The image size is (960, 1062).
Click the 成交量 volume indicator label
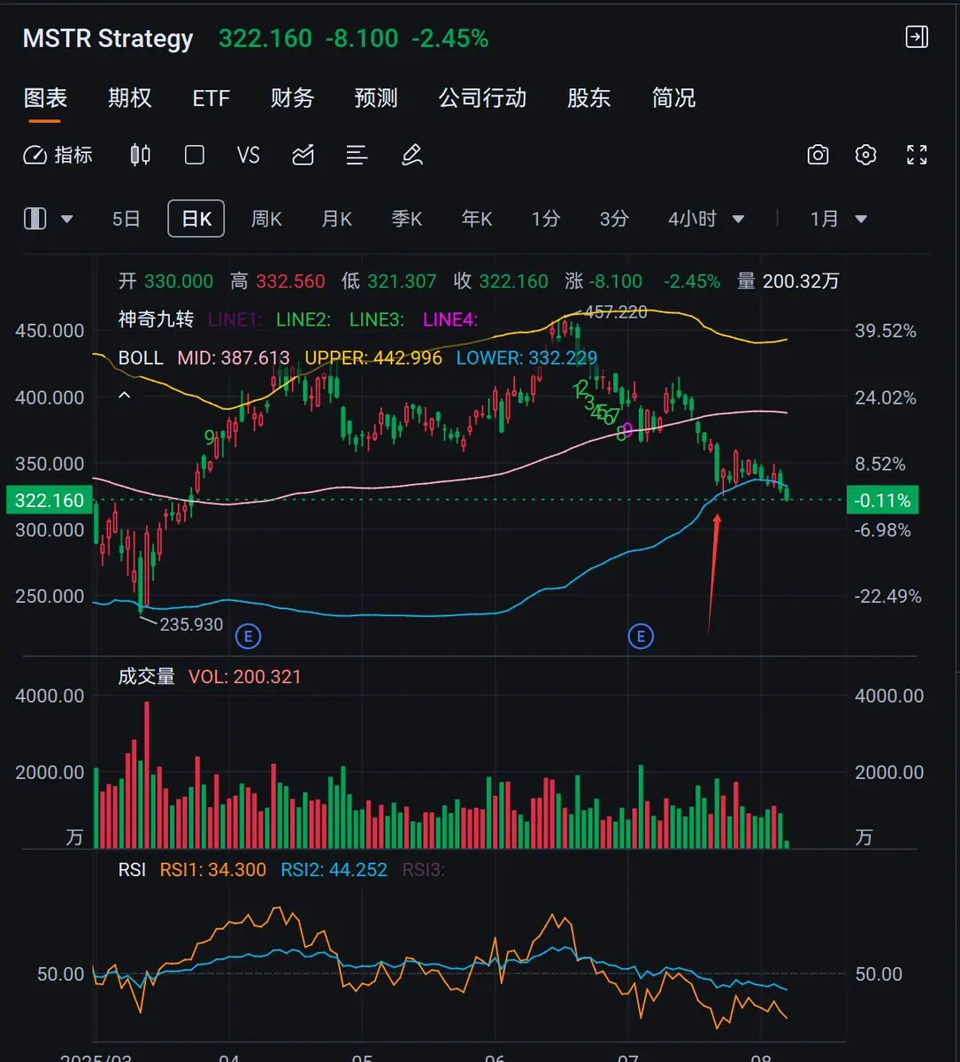pos(147,677)
